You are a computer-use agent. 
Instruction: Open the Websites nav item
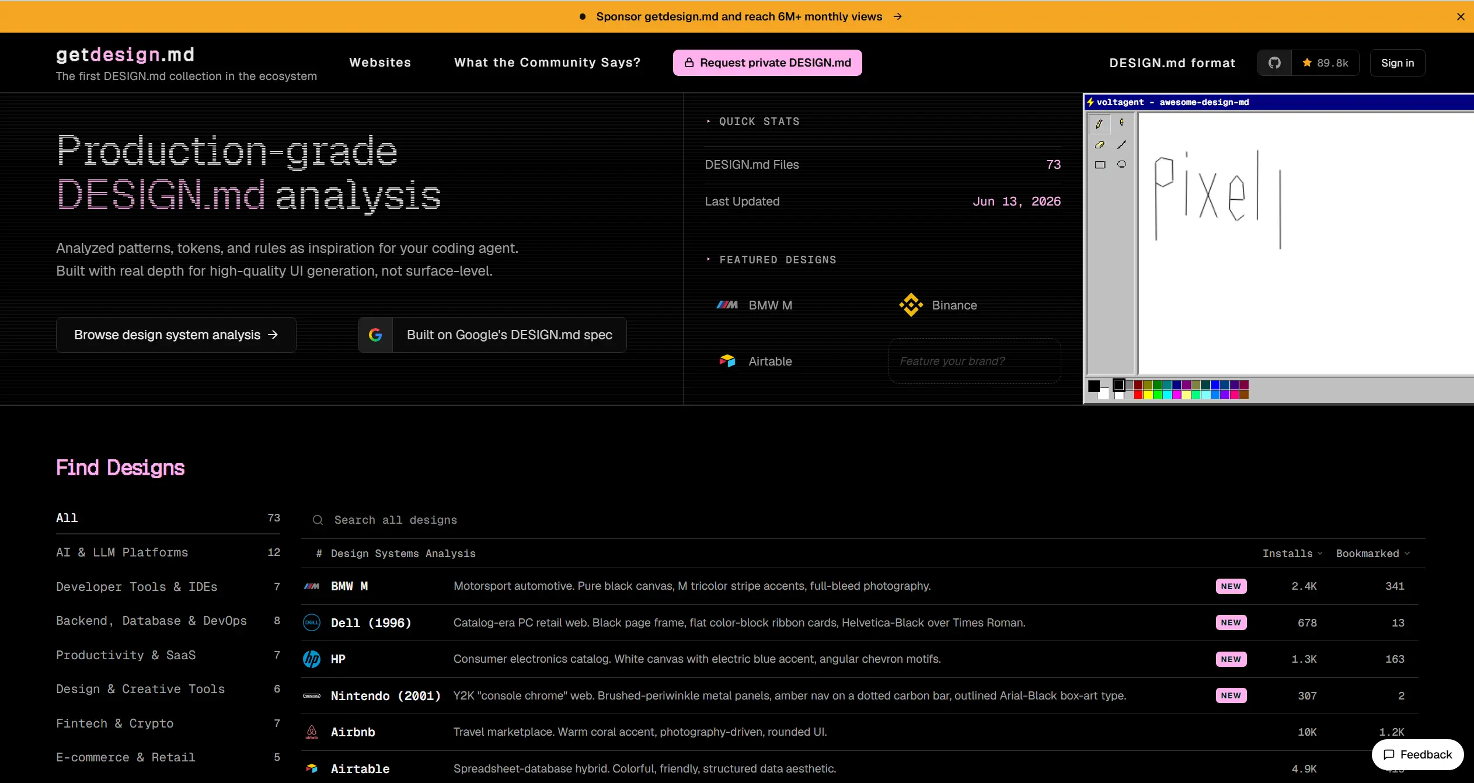coord(380,62)
